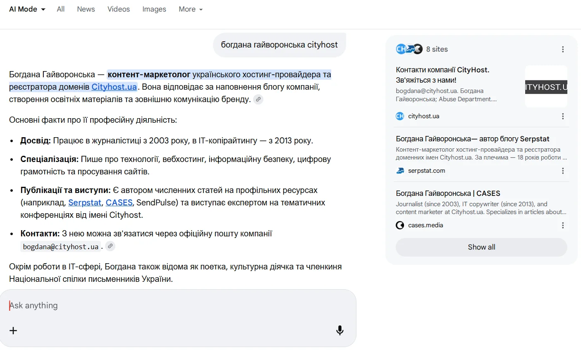Image resolution: width=581 pixels, height=350 pixels.
Task: Click source link icon next to bogdana@cityhost.ua
Action: (x=110, y=246)
